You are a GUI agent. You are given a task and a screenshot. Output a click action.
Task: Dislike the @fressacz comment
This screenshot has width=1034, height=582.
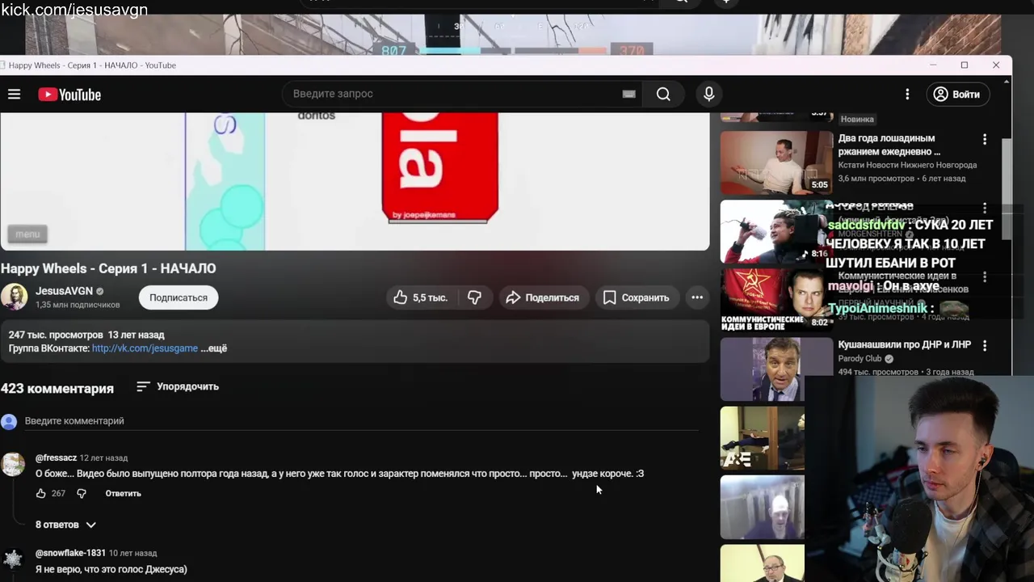pyautogui.click(x=82, y=493)
